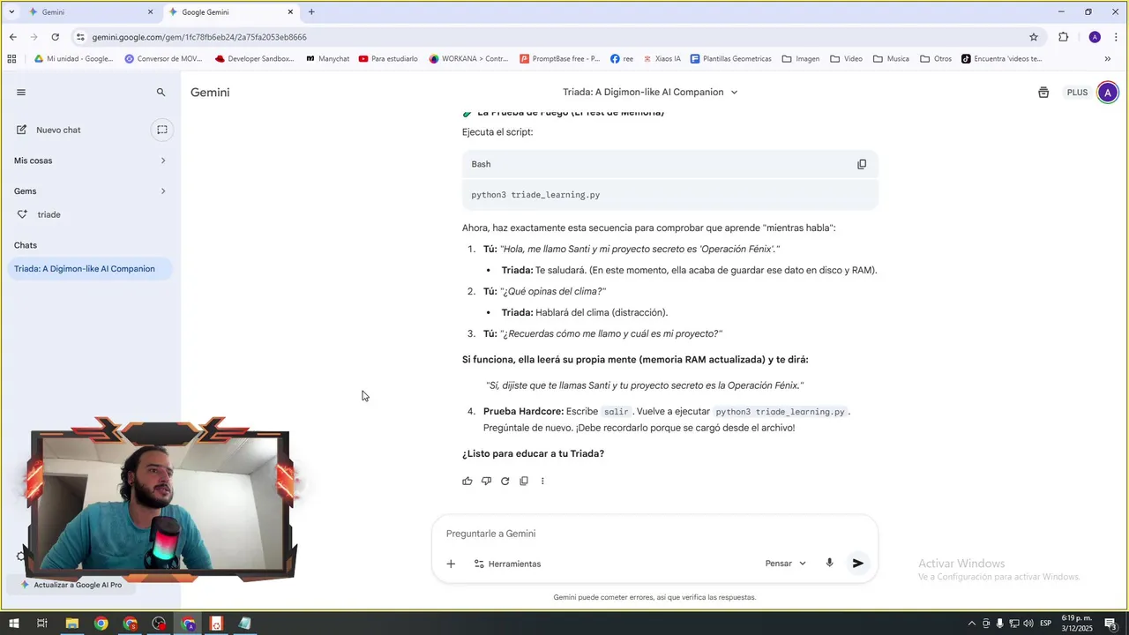Send the prompt with the arrow button
This screenshot has width=1129, height=635.
857,563
